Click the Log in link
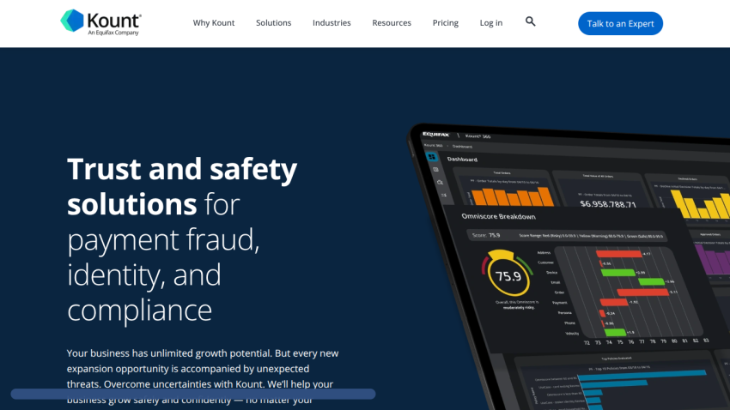Image resolution: width=730 pixels, height=410 pixels. tap(491, 23)
